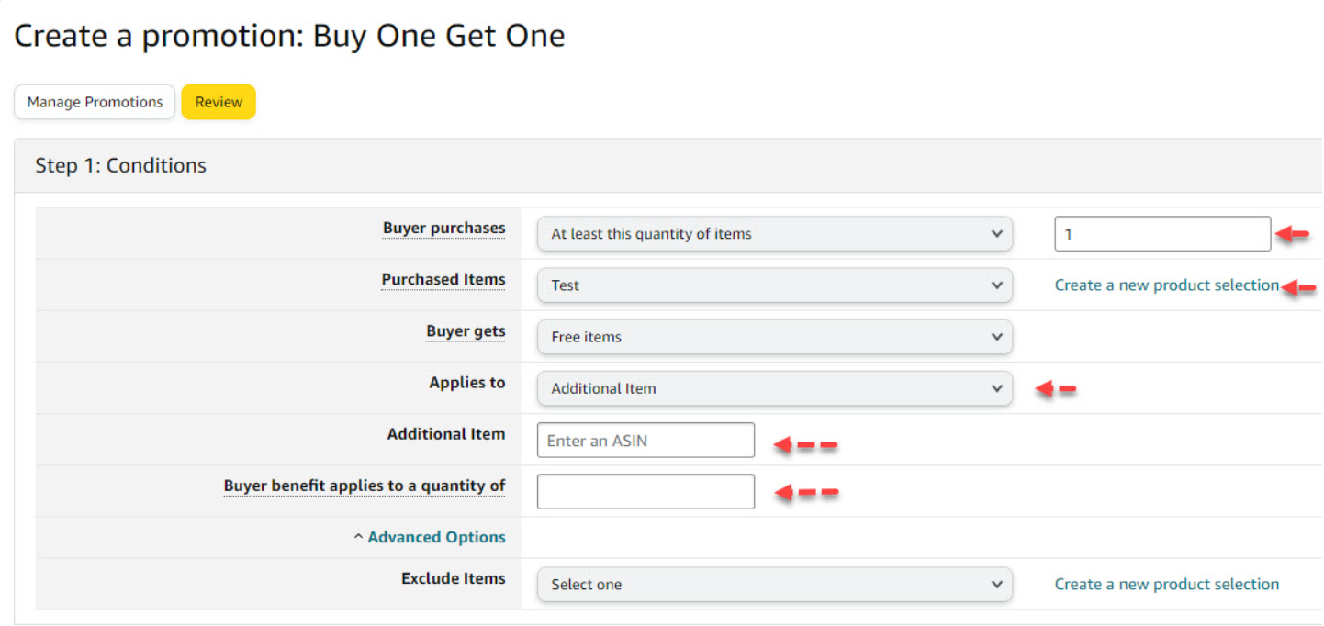Collapse the Advanced Options section

point(435,537)
